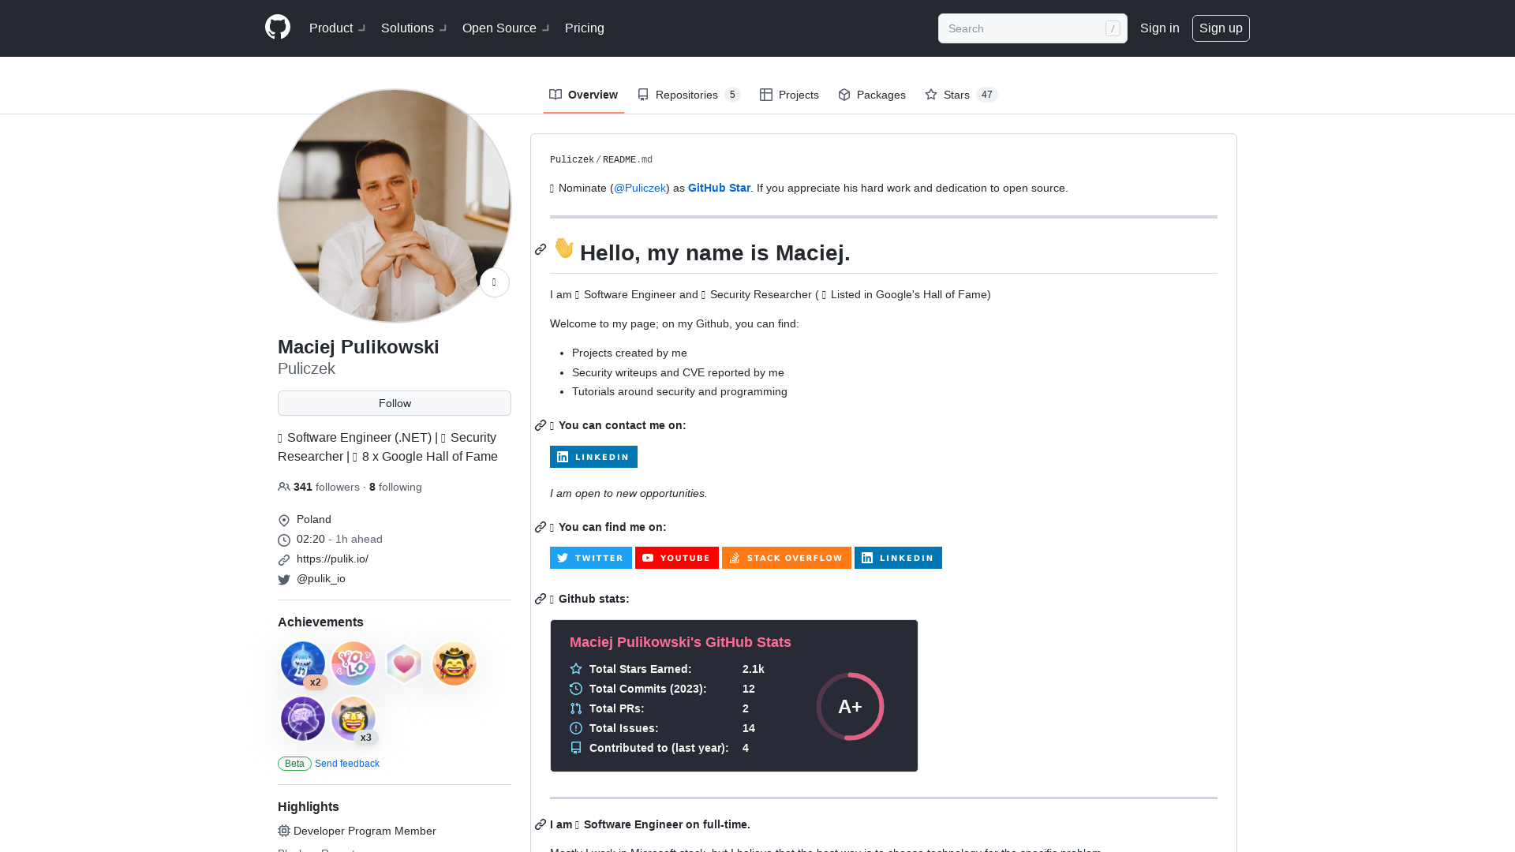This screenshot has width=1515, height=852.
Task: Open the @Puliczek mention link
Action: (x=640, y=188)
